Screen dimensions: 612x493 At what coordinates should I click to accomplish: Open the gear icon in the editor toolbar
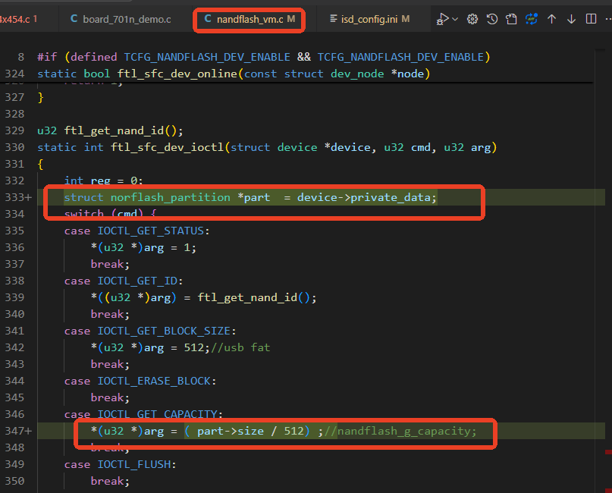click(472, 19)
